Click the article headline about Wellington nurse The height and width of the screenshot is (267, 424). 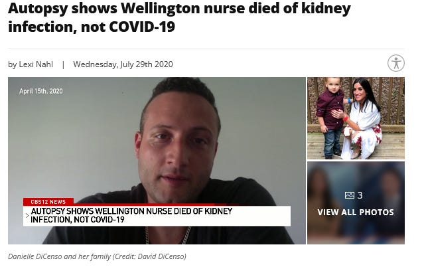179,17
